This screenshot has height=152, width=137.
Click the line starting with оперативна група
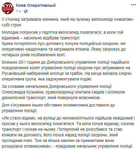(47, 79)
